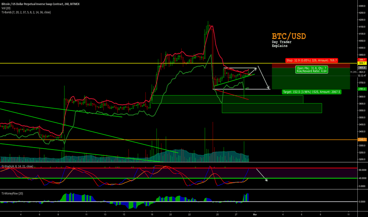Image resolution: width=368 pixels, height=217 pixels.
Task: Click the 25 date axis label
Action: click(x=218, y=214)
